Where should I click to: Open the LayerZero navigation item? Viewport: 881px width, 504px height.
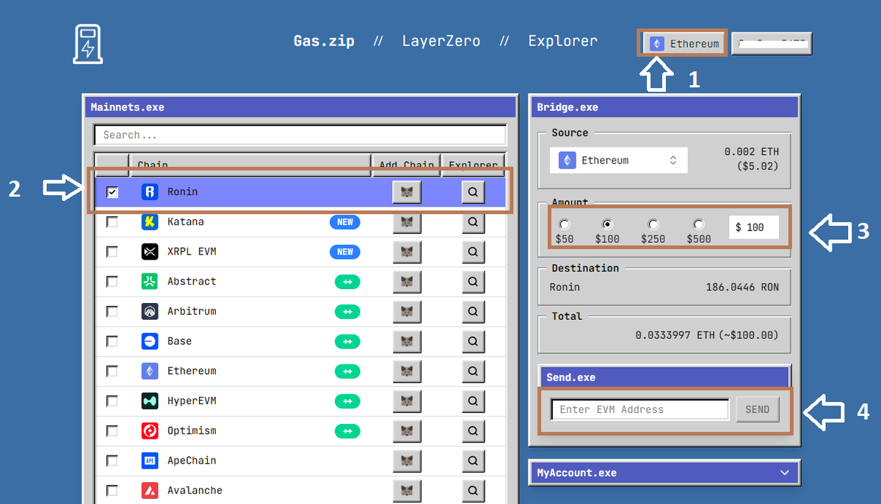click(x=441, y=41)
